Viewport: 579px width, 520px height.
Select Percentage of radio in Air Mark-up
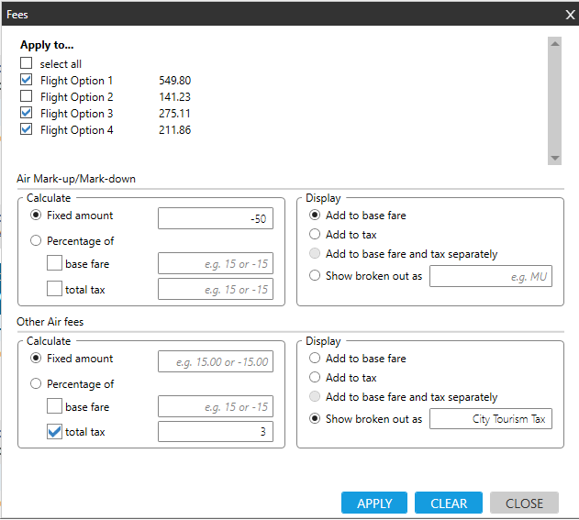click(37, 241)
